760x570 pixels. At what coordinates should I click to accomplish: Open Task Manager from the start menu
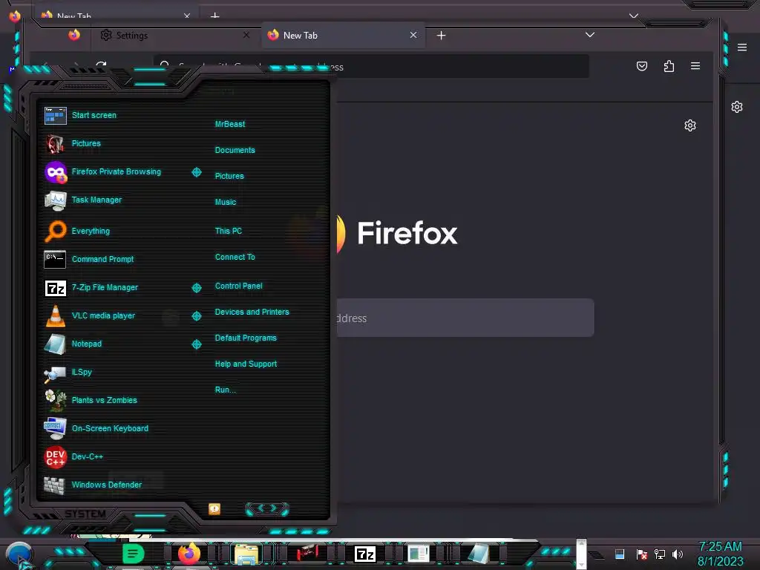coord(83,200)
